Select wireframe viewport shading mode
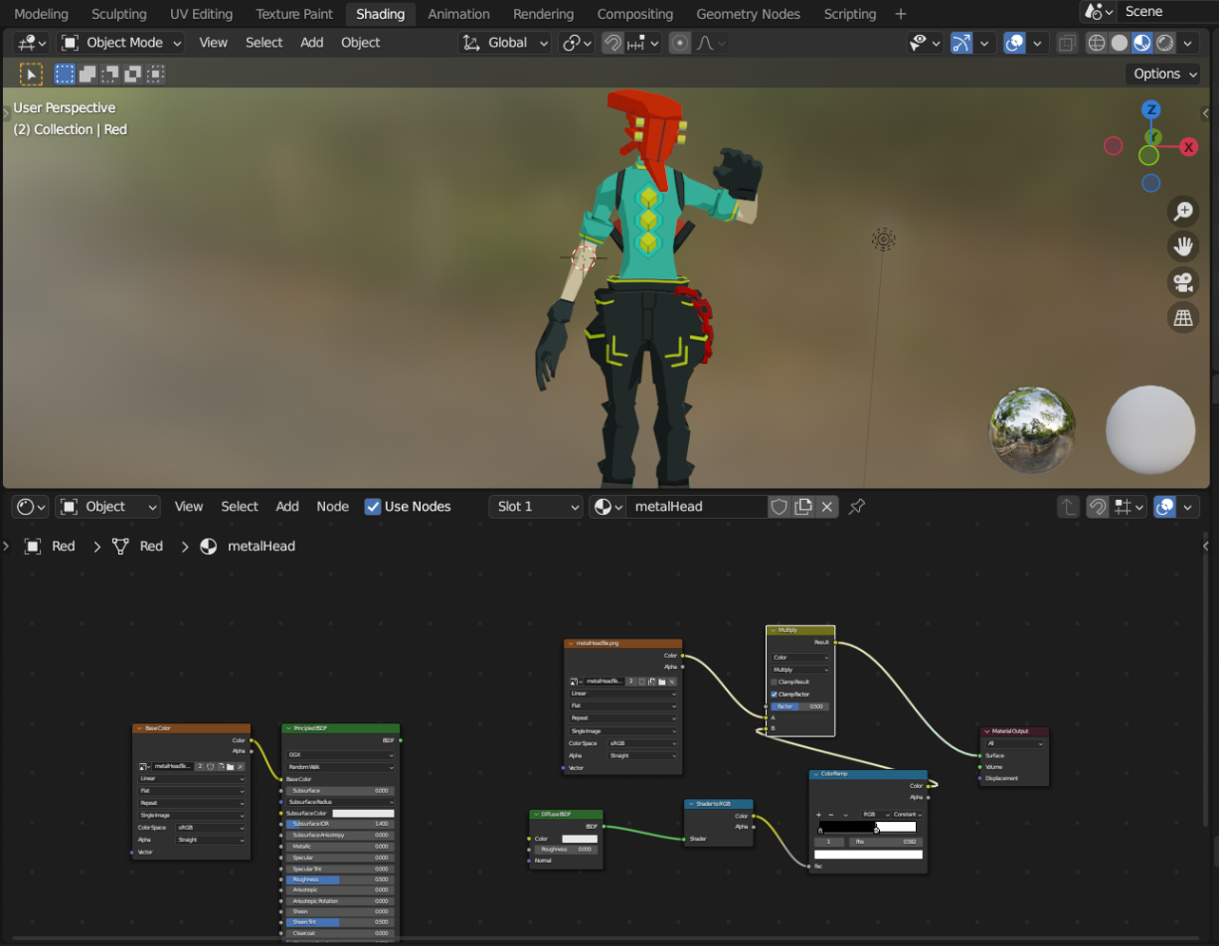Viewport: 1219px width, 946px height. [x=1097, y=43]
